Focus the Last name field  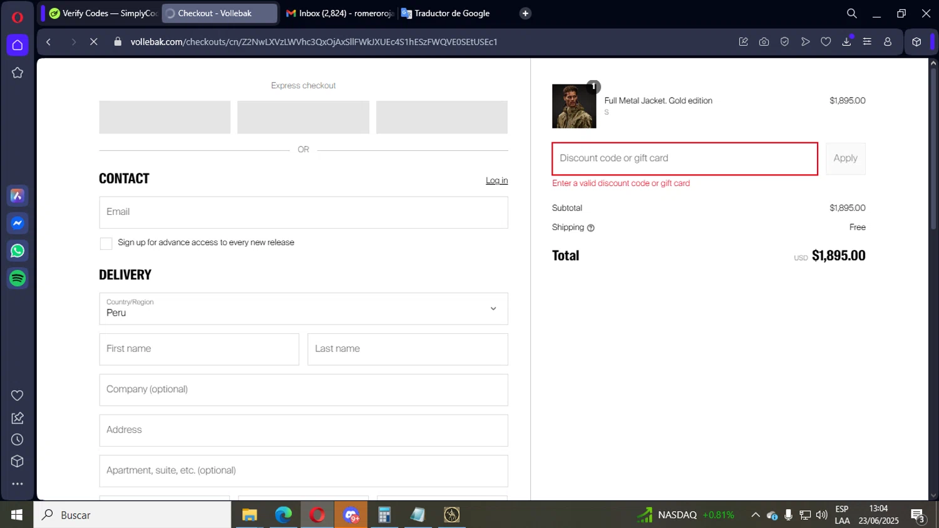click(x=408, y=349)
